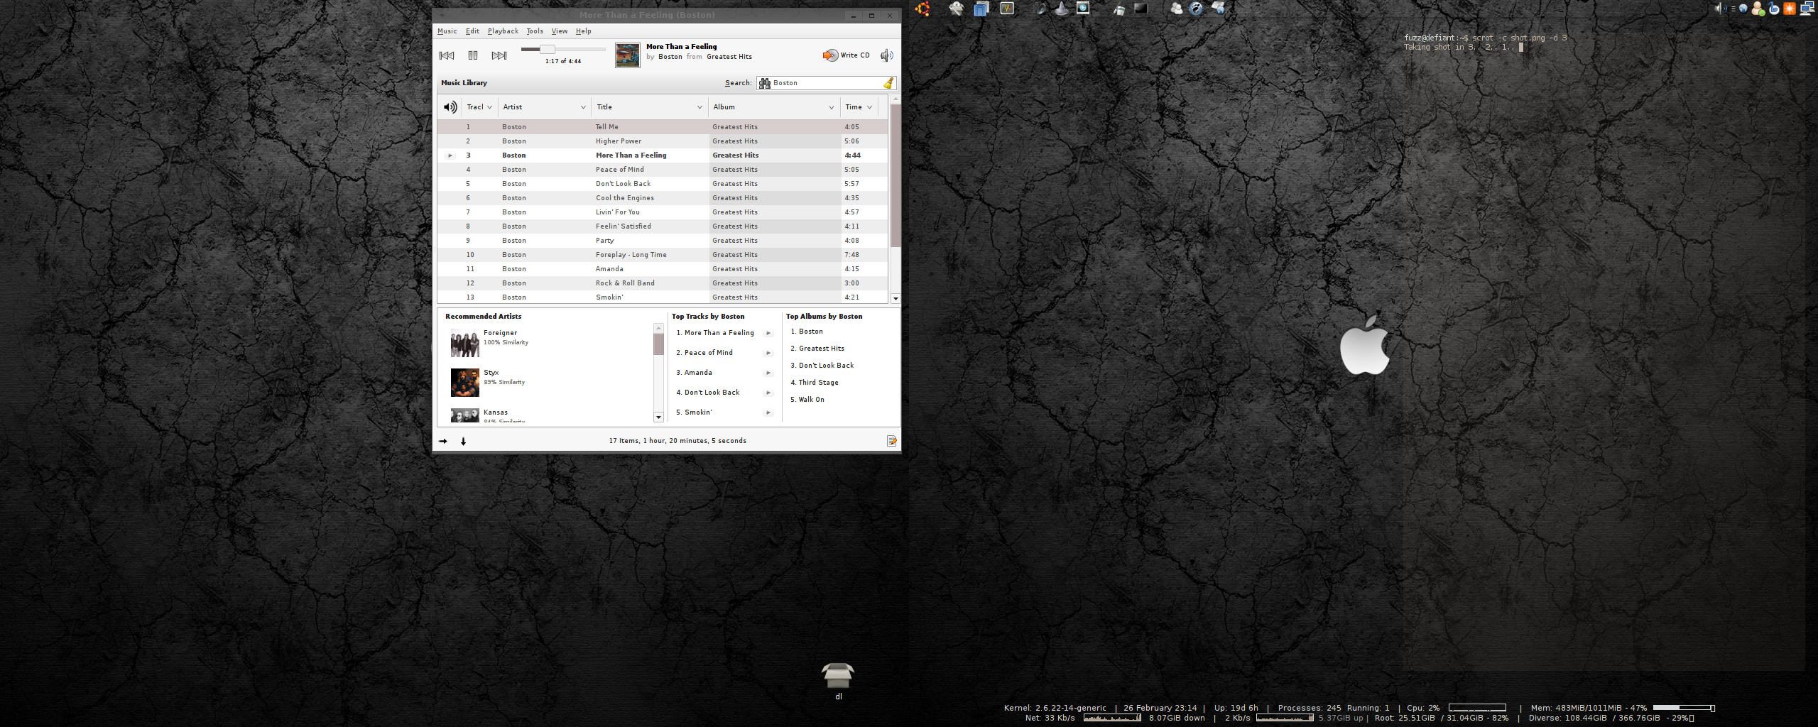This screenshot has height=727, width=1818.
Task: Open recommended artist Styx photo
Action: pos(464,383)
